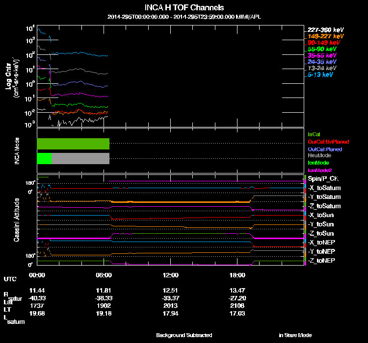Click the 06:00 UTC time axis label

click(104, 275)
